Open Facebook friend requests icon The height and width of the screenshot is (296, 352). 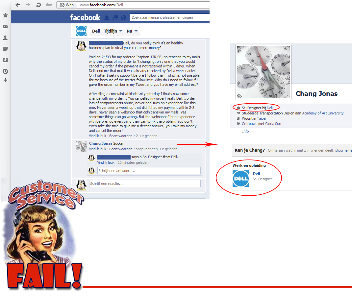107,18
